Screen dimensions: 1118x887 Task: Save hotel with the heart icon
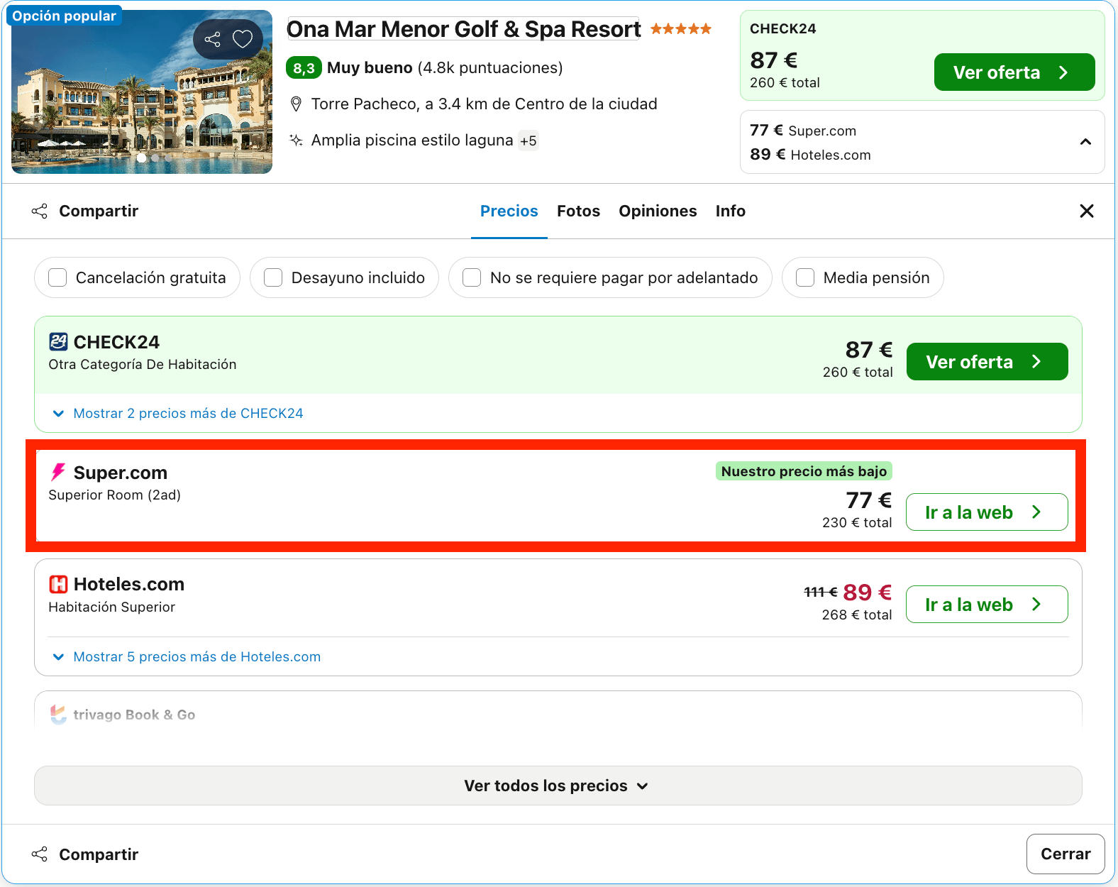pyautogui.click(x=243, y=39)
